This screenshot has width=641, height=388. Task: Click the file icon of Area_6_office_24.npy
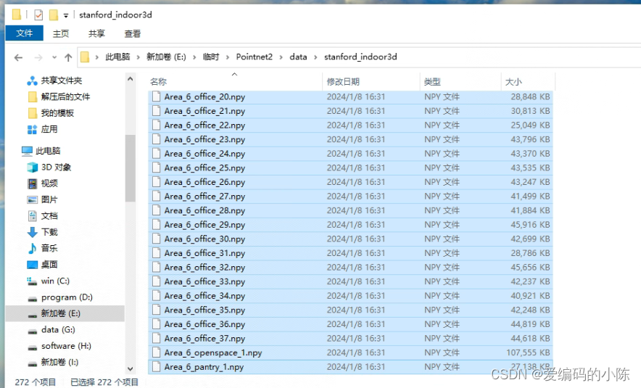pyautogui.click(x=156, y=154)
